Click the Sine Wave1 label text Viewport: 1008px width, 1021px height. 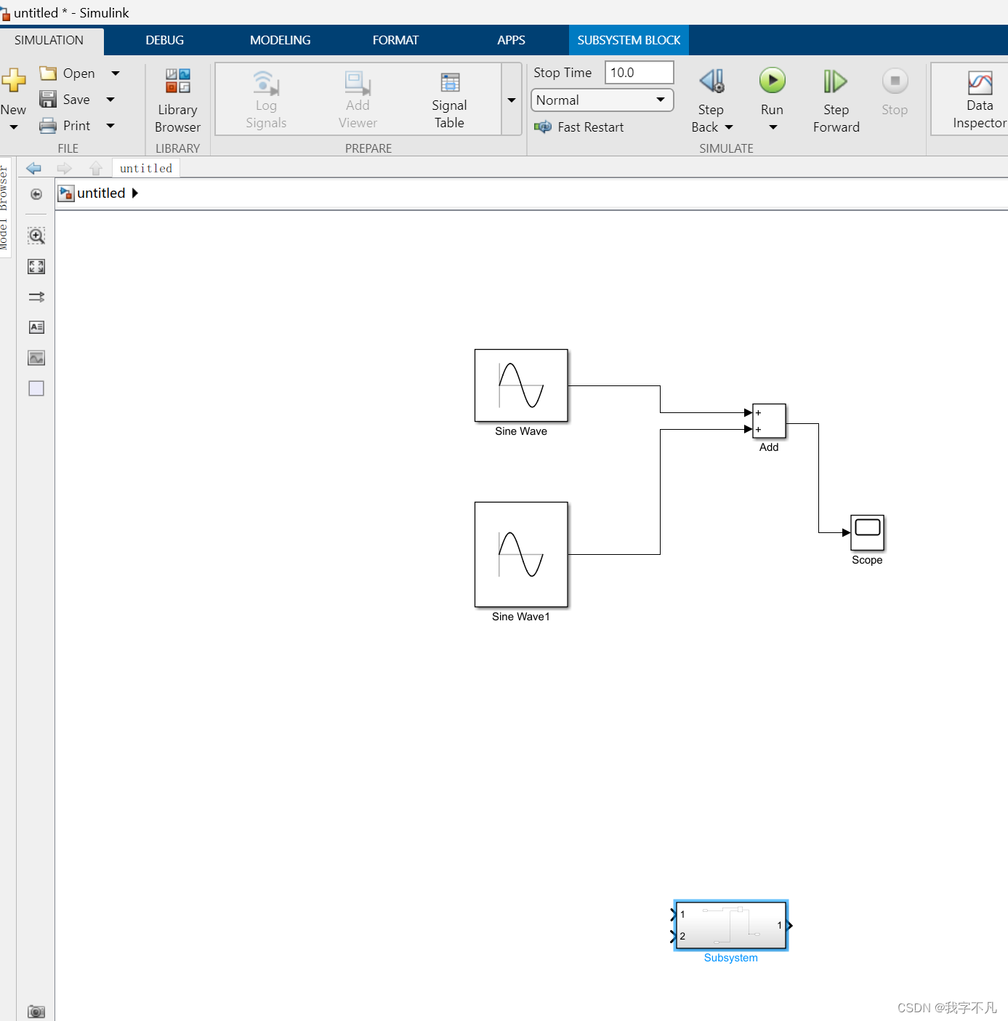(521, 617)
